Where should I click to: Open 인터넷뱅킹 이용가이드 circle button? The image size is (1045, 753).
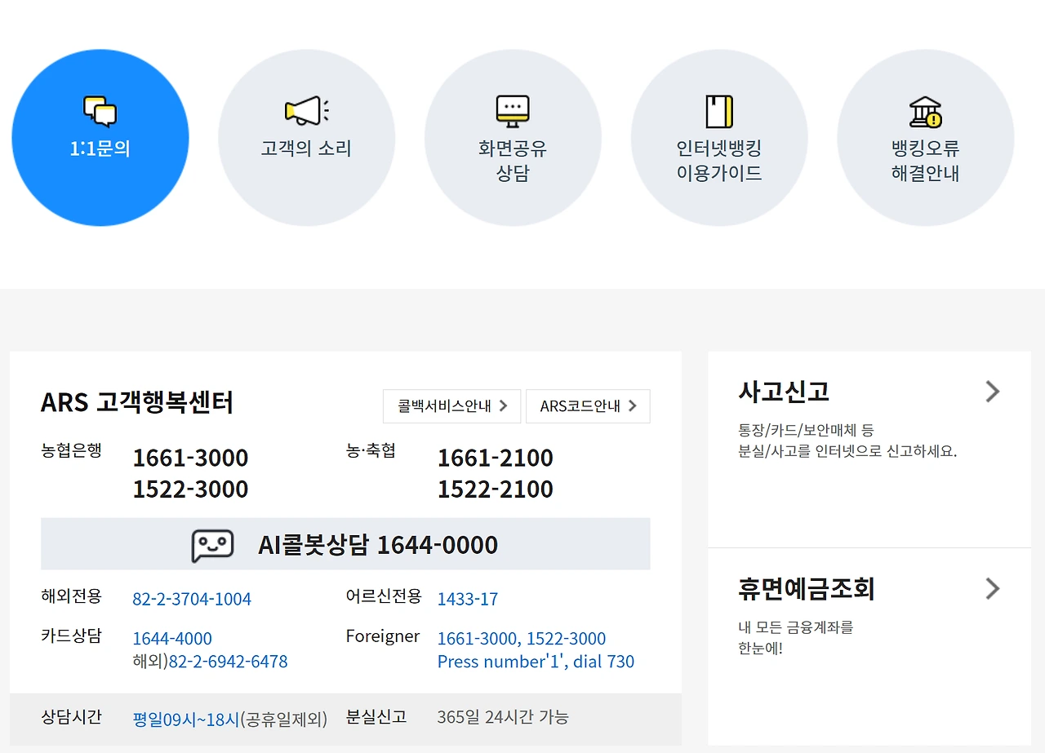tap(719, 138)
